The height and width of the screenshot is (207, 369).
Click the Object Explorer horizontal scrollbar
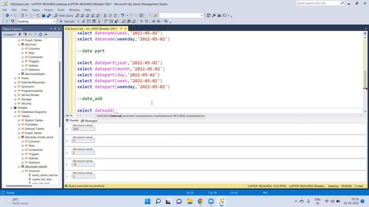point(19,186)
